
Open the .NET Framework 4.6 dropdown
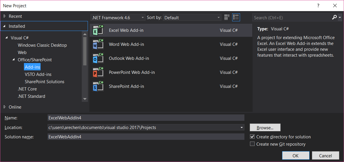[x=118, y=18]
